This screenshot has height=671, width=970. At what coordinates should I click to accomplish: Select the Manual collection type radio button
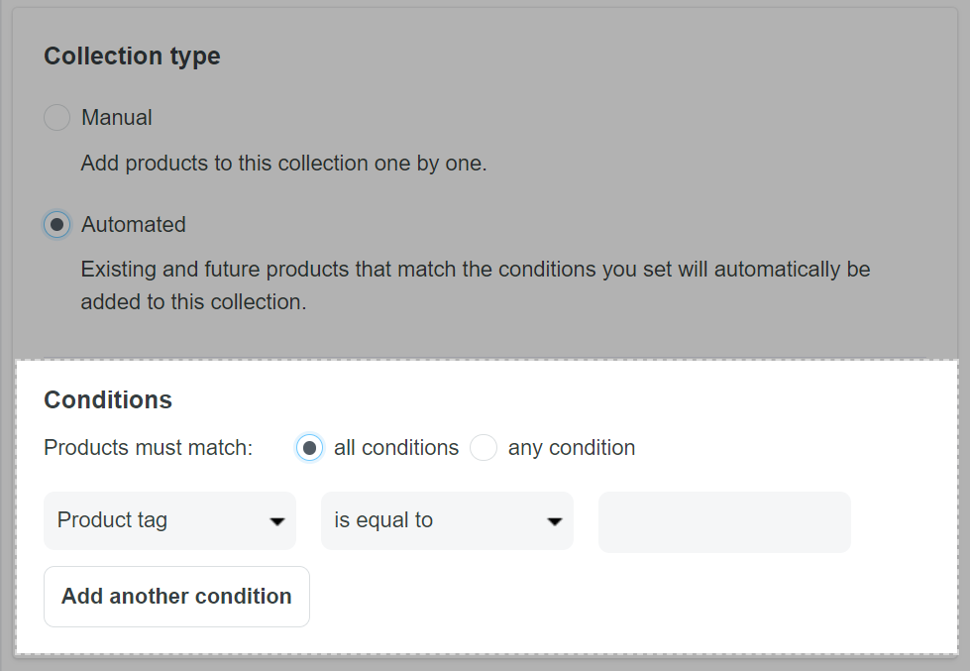tap(57, 118)
